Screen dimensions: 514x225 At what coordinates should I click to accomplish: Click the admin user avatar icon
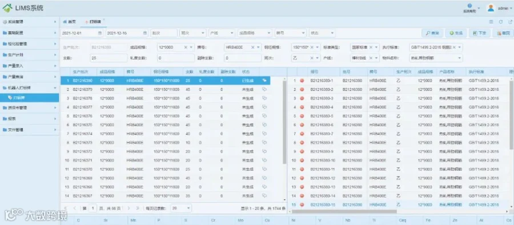(x=491, y=8)
